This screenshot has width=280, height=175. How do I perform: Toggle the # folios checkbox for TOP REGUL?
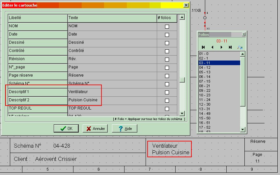tap(167, 109)
